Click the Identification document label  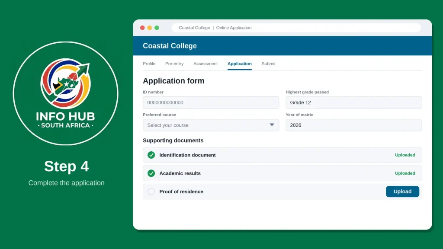pos(187,155)
